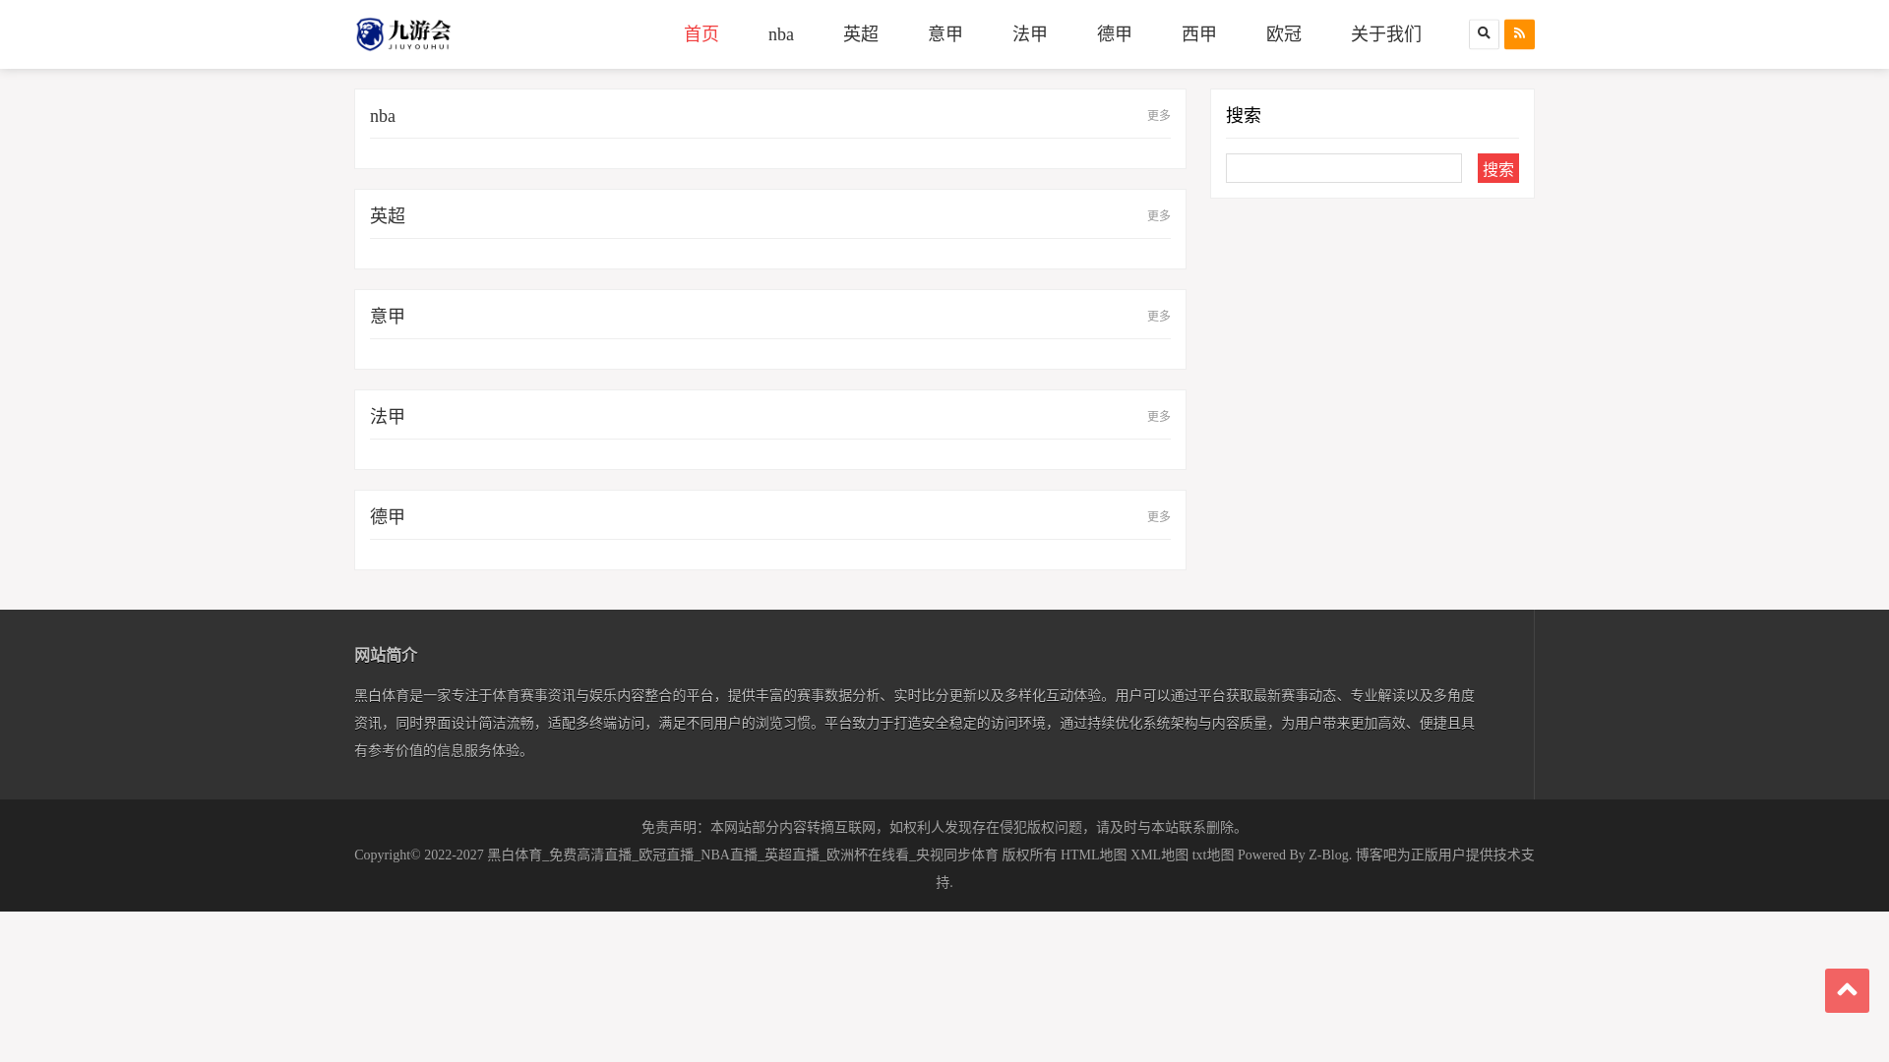This screenshot has height=1062, width=1889.
Task: Open the Z-Blog footer link
Action: (x=1328, y=855)
